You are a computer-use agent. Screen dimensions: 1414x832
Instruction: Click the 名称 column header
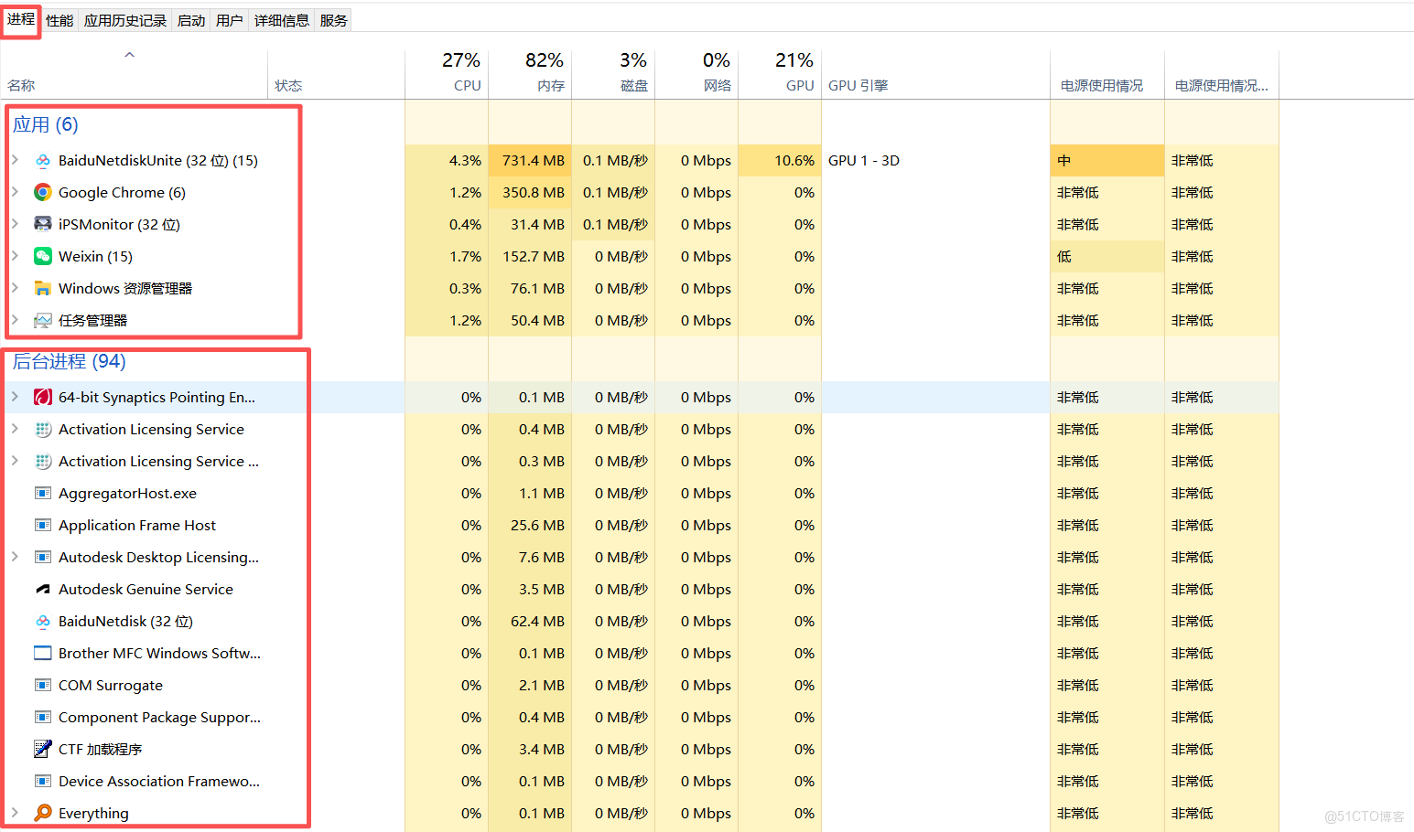(134, 73)
